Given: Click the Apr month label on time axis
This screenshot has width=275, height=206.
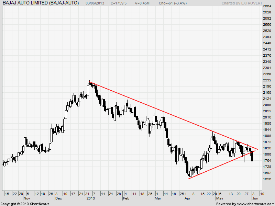Looking at the screenshot, I should click(187, 198).
